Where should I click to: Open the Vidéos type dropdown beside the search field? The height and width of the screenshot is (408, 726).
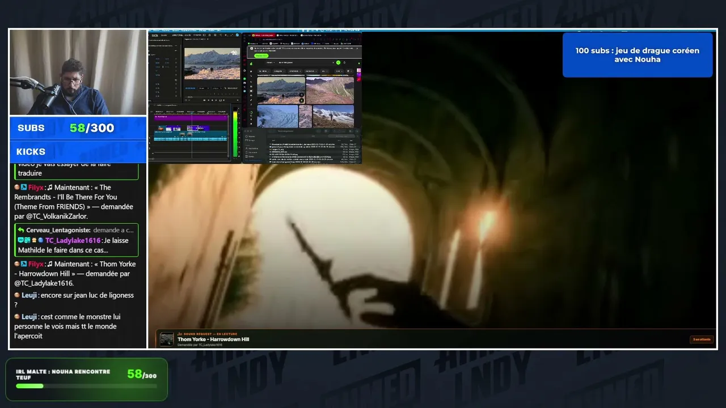270,62
